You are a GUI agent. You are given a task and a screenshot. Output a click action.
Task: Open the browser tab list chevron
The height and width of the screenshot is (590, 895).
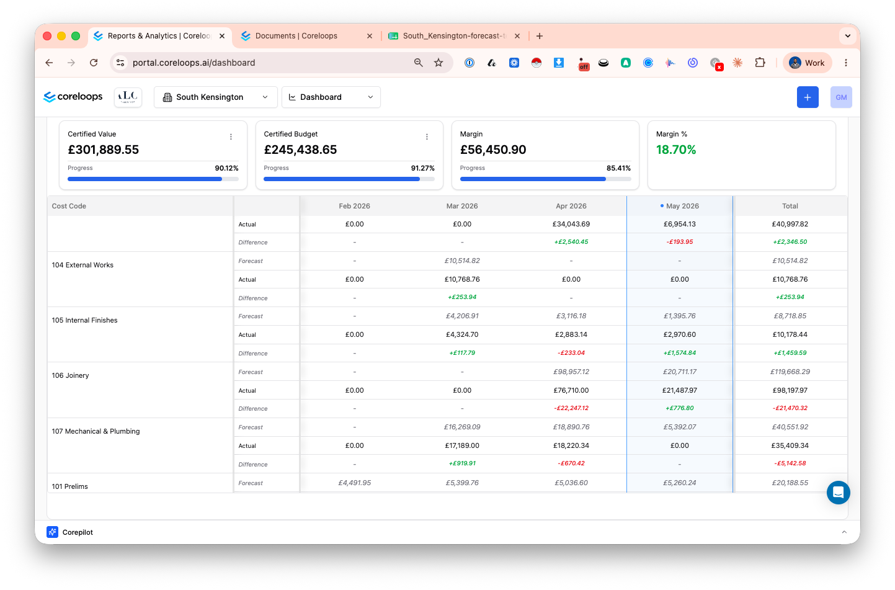point(847,36)
